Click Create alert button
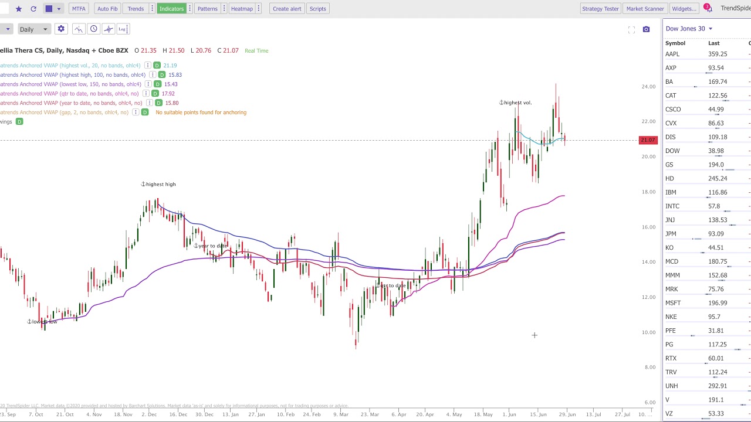 coord(287,9)
